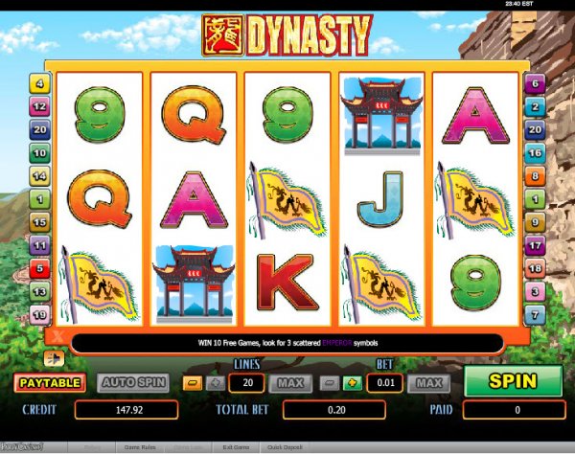Screen dimensions: 575x454
Task: Select payline 17 marker on the right
Action: [535, 245]
